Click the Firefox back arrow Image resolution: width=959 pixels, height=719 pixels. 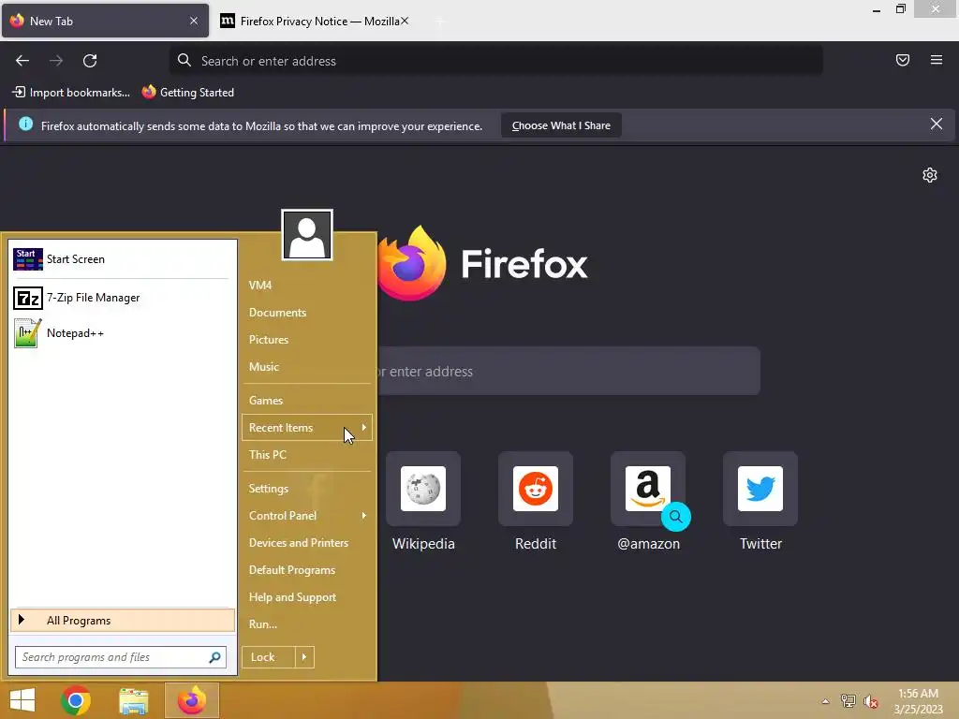[22, 61]
